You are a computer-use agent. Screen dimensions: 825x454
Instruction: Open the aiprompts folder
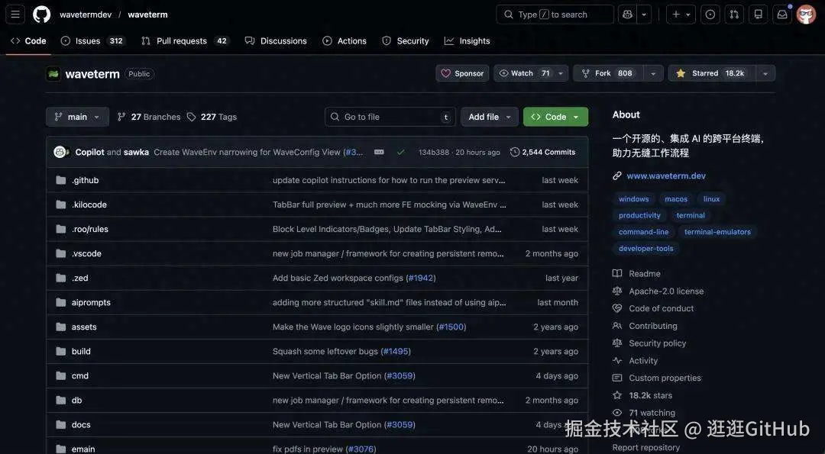(x=91, y=302)
